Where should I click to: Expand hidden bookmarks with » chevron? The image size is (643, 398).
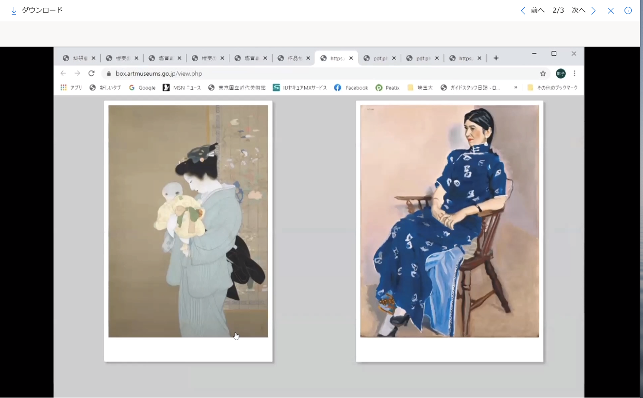515,88
